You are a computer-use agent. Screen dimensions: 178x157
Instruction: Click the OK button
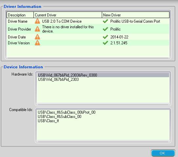point(163,153)
